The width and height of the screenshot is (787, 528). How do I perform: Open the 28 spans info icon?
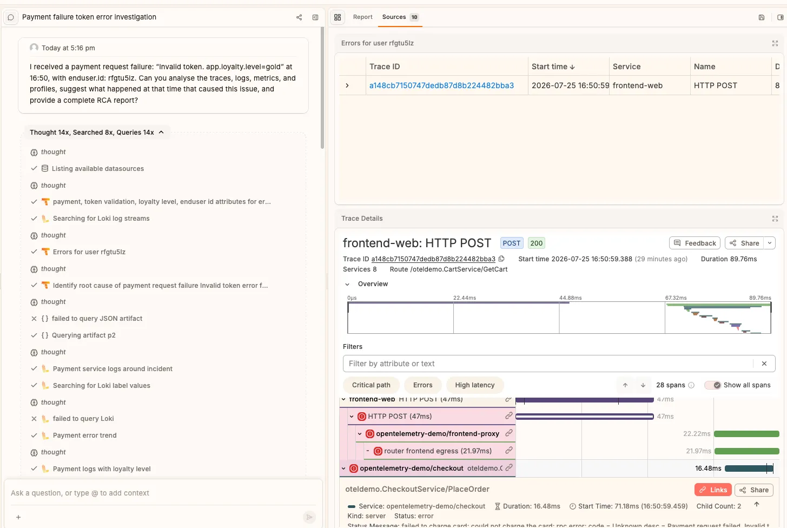coord(691,385)
